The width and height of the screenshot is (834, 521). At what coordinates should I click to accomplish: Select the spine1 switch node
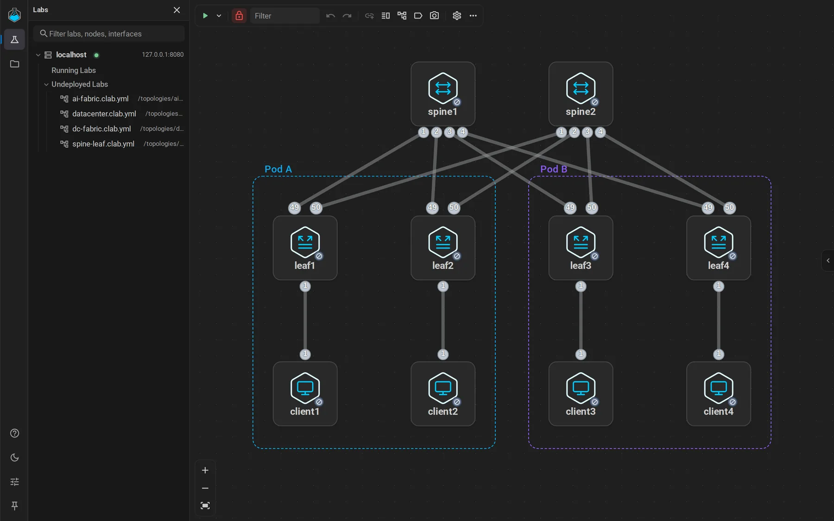coord(443,94)
